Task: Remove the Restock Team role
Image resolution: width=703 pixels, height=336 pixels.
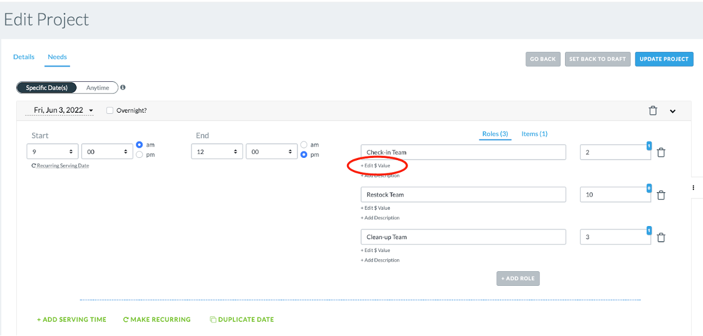Action: click(661, 194)
